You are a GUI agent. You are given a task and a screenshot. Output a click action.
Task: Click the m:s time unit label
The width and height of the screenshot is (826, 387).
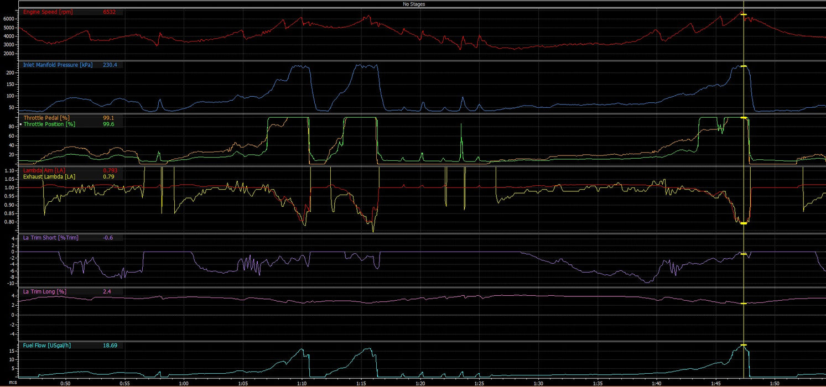tap(5, 383)
